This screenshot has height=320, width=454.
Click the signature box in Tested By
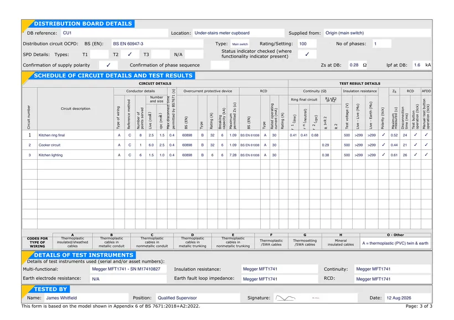(x=316, y=298)
